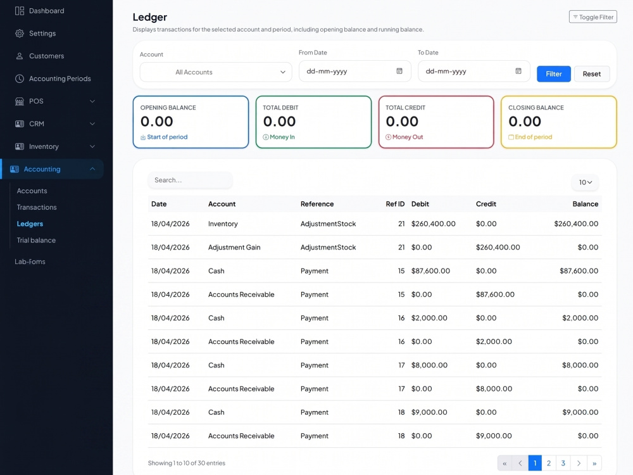Select the Ledgers submenu item
Image resolution: width=633 pixels, height=475 pixels.
[30, 224]
